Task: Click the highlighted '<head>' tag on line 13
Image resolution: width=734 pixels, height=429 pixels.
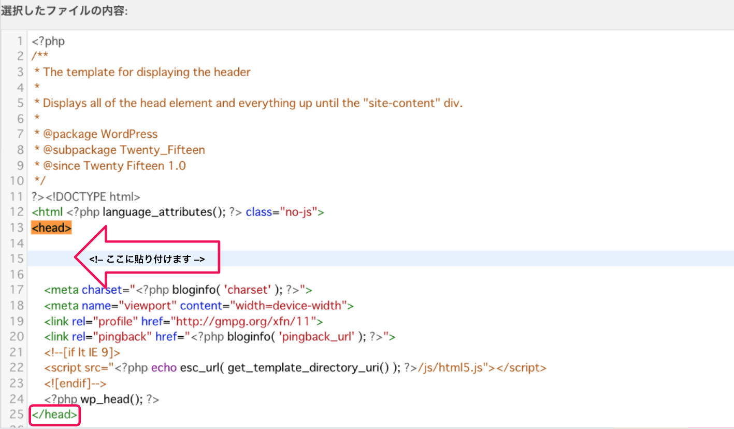Action: (51, 228)
